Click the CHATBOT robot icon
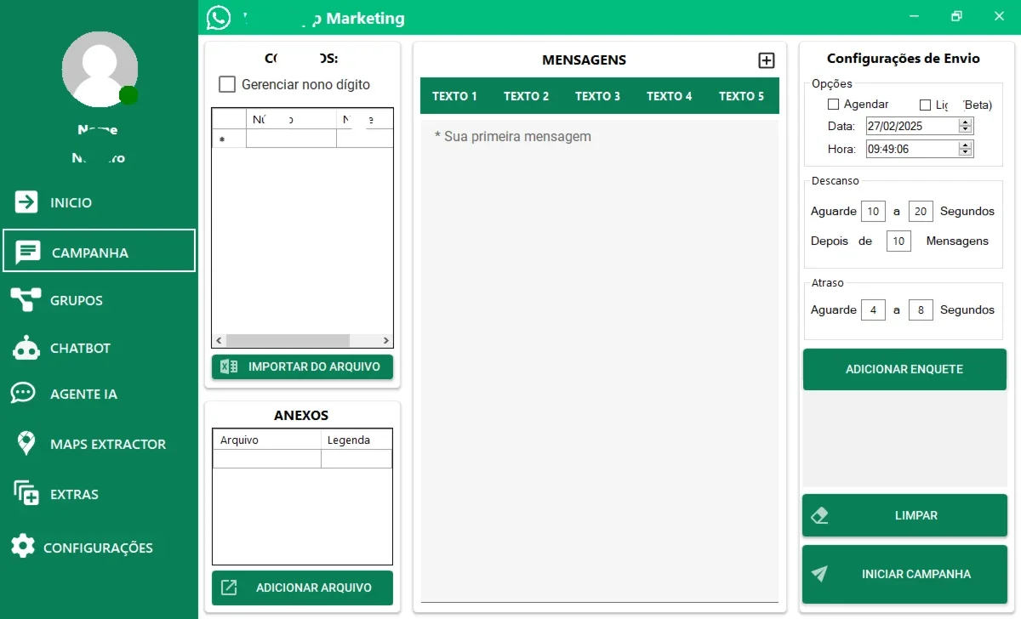The width and height of the screenshot is (1021, 619). click(27, 347)
